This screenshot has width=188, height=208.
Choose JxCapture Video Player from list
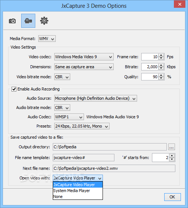78,185
